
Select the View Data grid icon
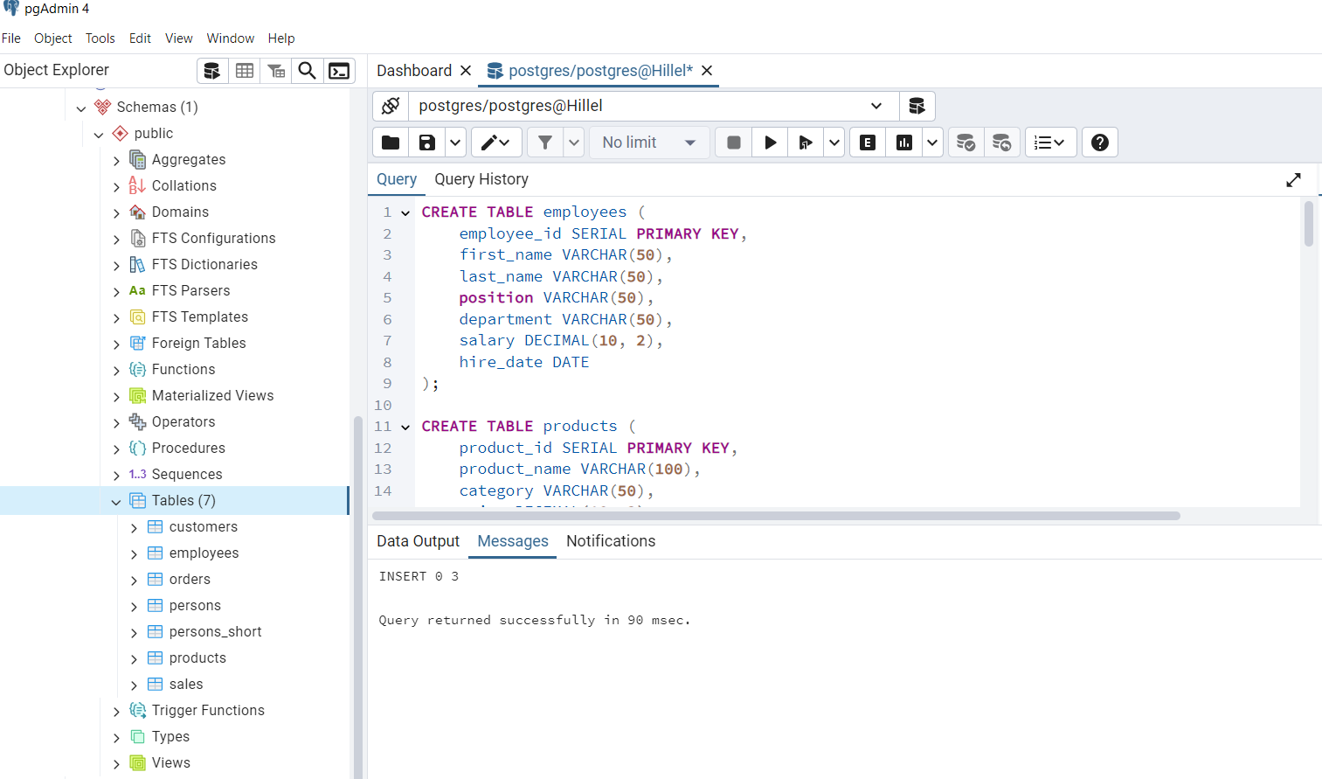click(x=245, y=70)
